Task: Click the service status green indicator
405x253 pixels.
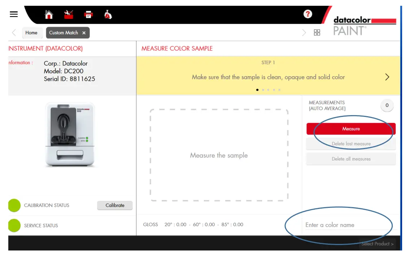Action: [14, 225]
